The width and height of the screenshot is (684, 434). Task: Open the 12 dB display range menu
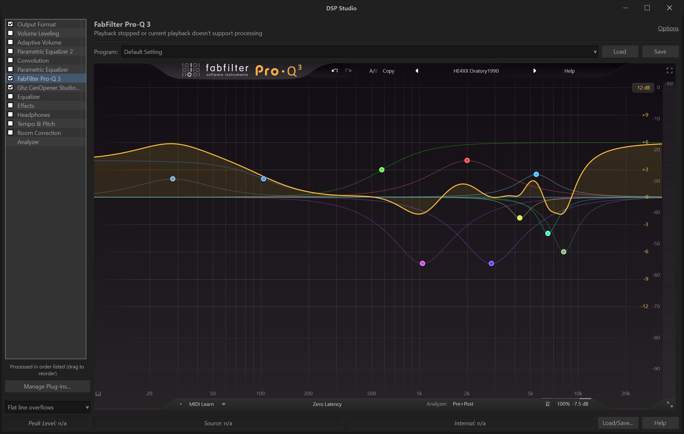[x=643, y=88]
